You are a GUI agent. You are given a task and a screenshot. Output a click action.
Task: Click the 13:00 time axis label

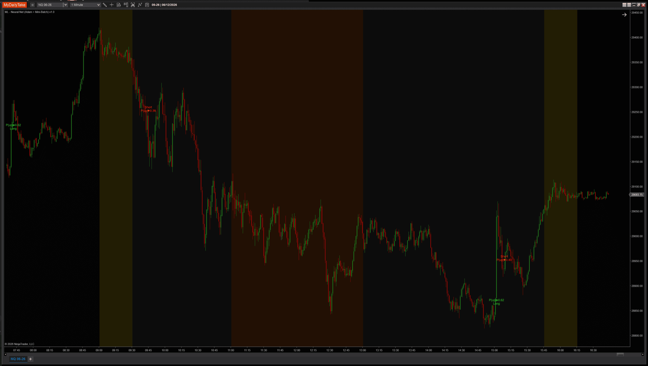[363, 350]
